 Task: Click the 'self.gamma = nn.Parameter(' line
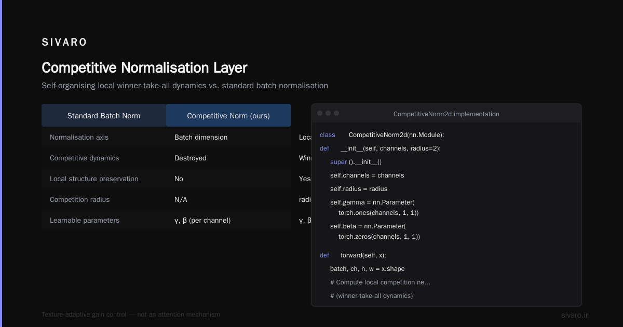pos(372,202)
